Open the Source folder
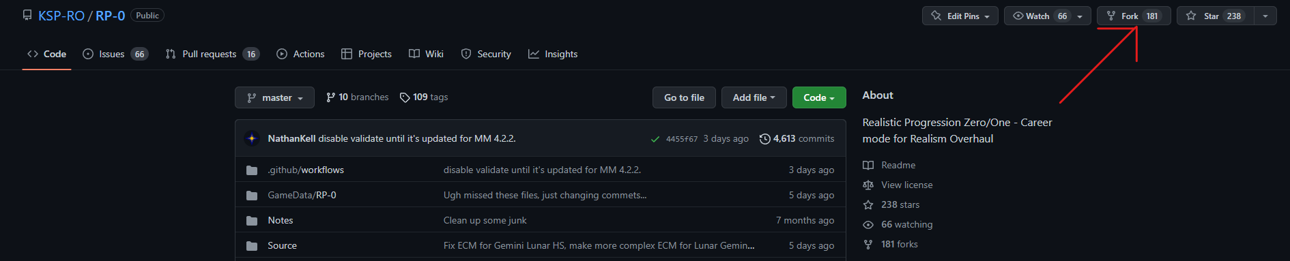 (x=283, y=245)
